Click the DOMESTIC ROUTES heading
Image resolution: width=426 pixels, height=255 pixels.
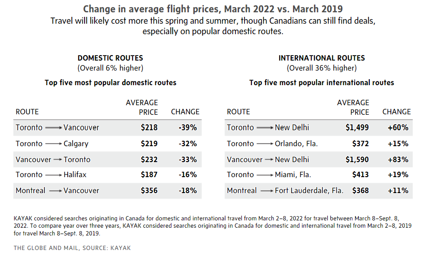pyautogui.click(x=110, y=58)
